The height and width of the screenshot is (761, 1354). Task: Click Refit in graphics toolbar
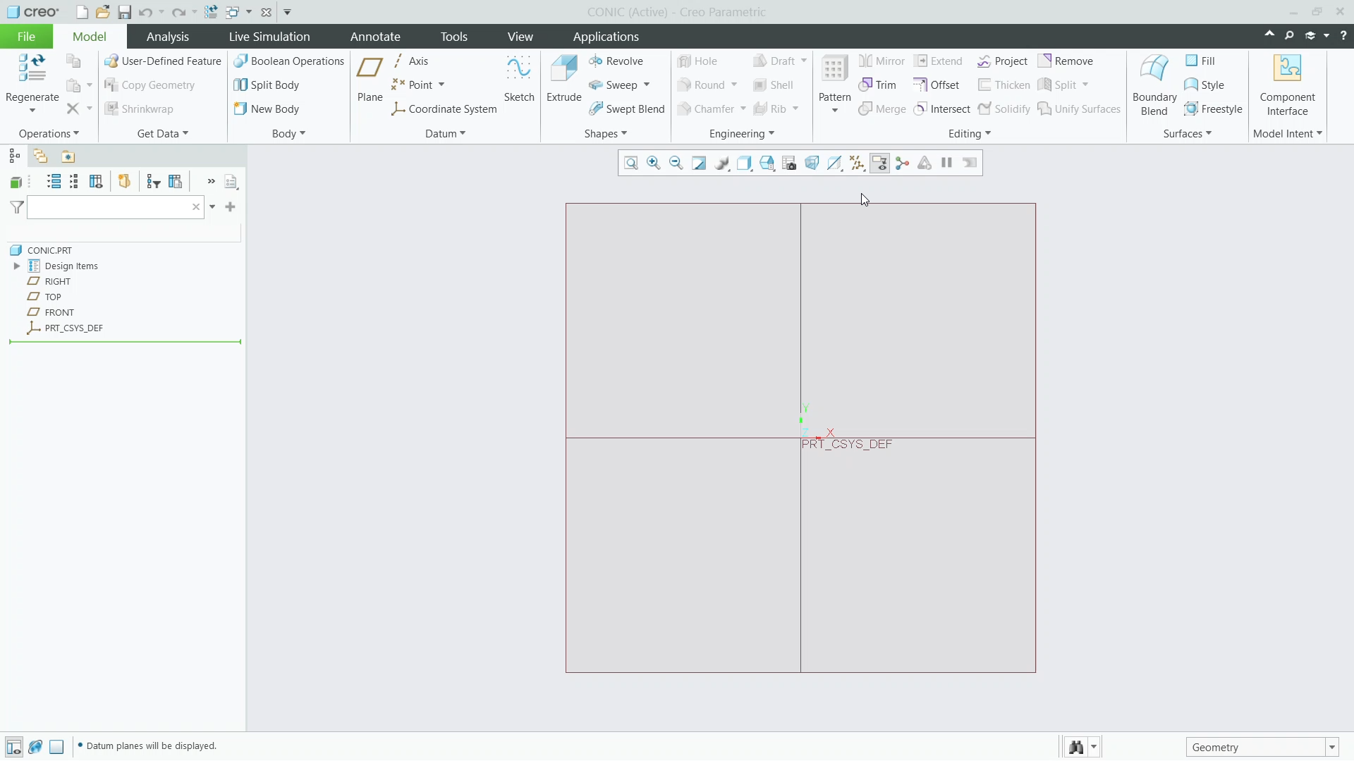[631, 163]
